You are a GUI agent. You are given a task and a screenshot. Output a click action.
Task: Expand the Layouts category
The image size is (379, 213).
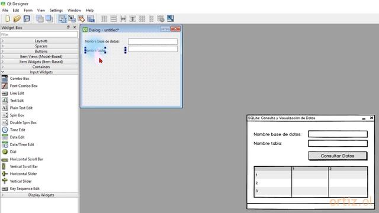(x=40, y=41)
